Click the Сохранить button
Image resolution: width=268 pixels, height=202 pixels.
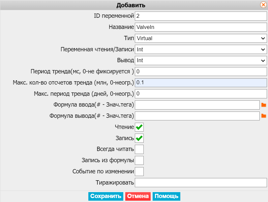pos(106,196)
